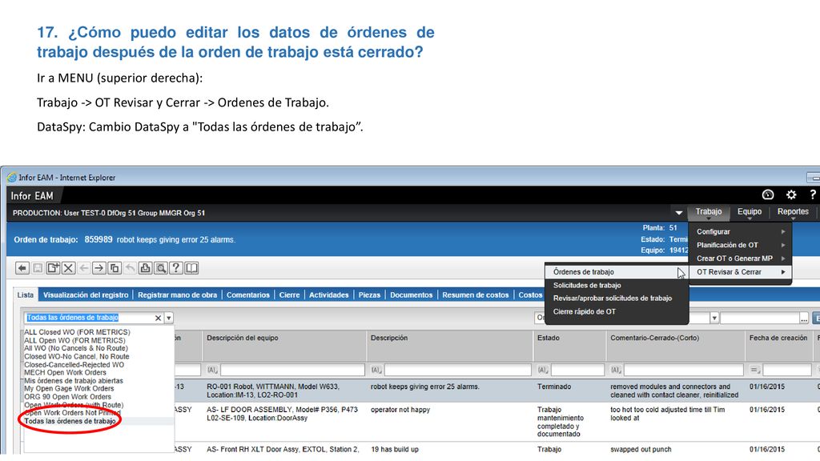
Task: Click the question mark toolbar help icon
Action: [x=175, y=268]
